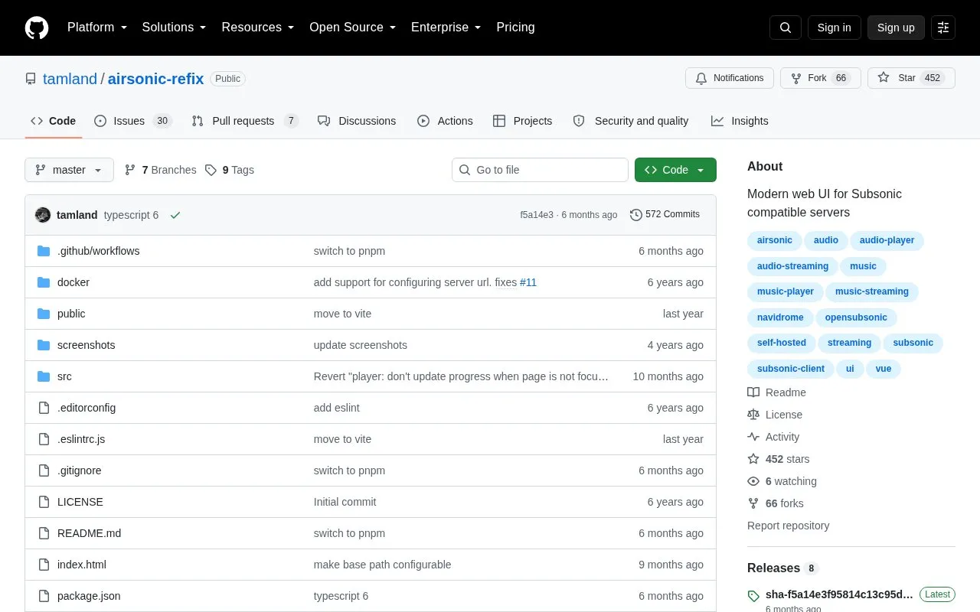Viewport: 980px width, 612px height.
Task: Open the Discussions tab
Action: pos(357,121)
